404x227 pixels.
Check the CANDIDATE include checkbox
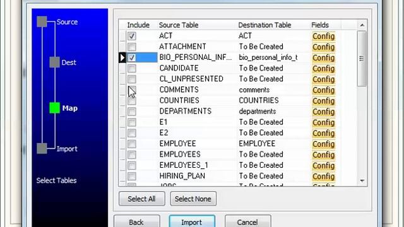(132, 69)
